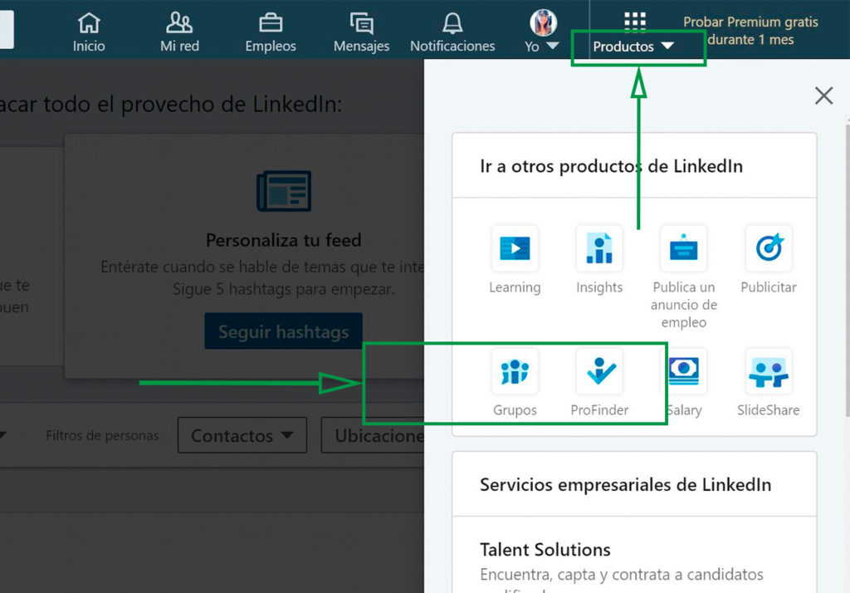Image resolution: width=850 pixels, height=593 pixels.
Task: Select the Empleos briefcase icon
Action: (270, 29)
